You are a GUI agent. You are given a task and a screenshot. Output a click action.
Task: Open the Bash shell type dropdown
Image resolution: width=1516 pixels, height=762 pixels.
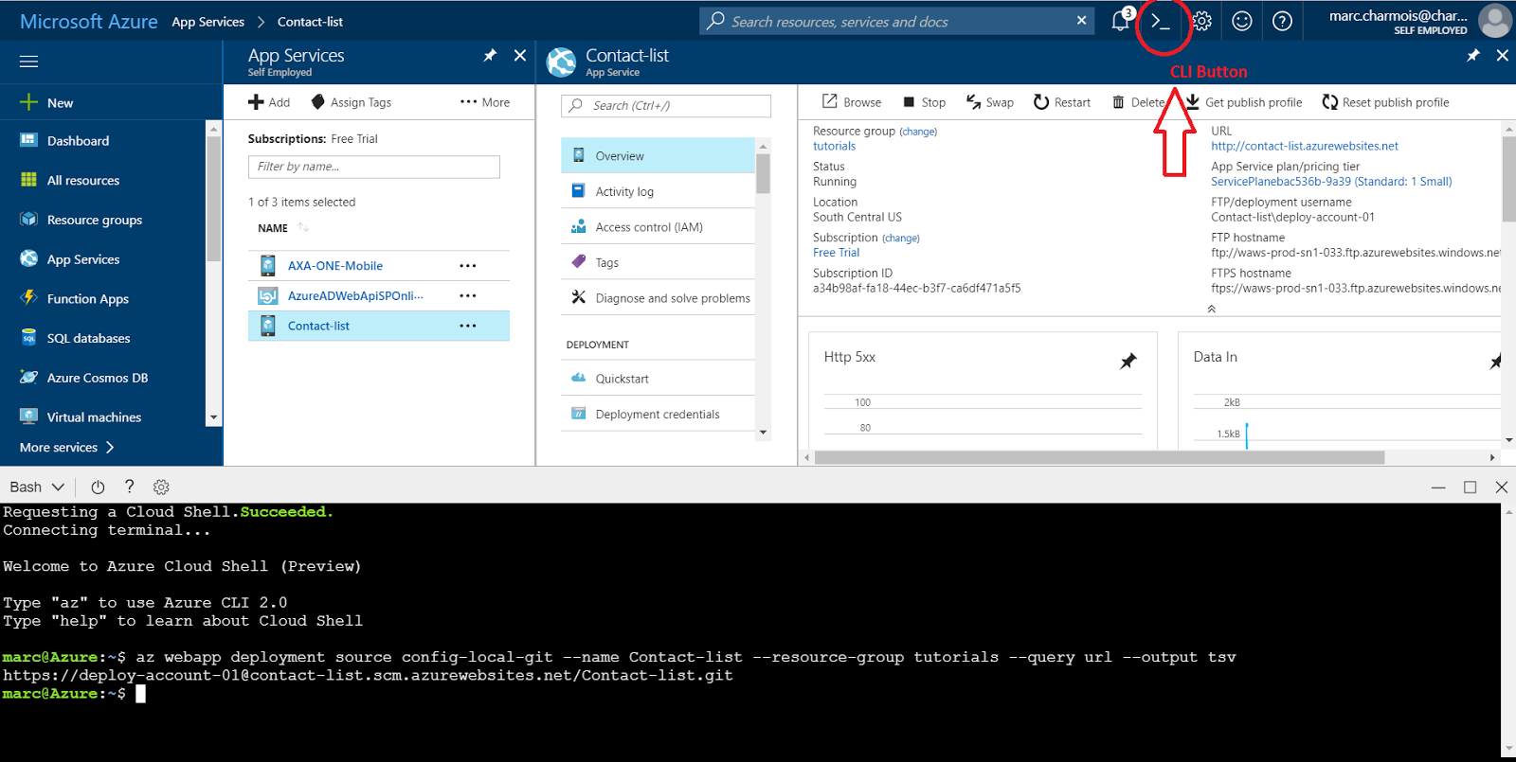pos(37,487)
